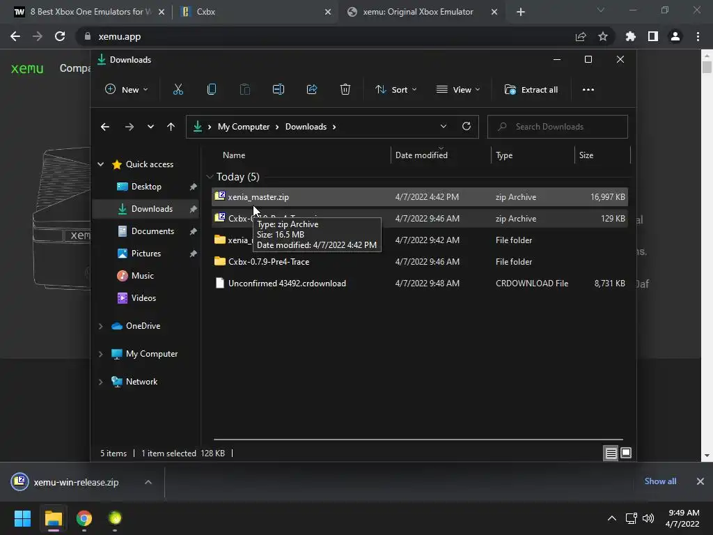The width and height of the screenshot is (713, 535).
Task: Click the Rename icon in Explorer toolbar
Action: [x=279, y=90]
